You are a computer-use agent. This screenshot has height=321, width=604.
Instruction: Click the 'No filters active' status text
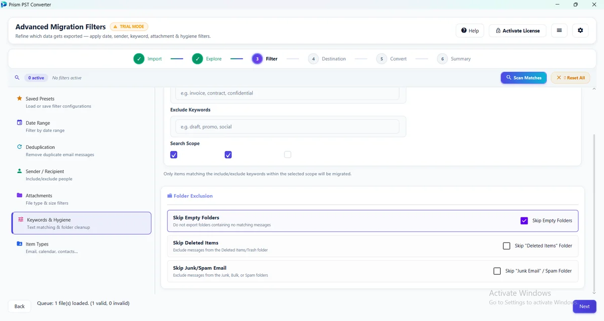(x=67, y=78)
